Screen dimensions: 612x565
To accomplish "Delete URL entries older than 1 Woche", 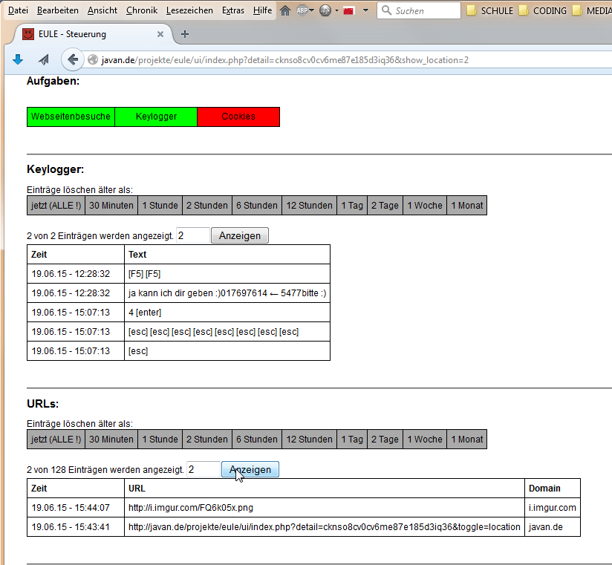I will [425, 440].
